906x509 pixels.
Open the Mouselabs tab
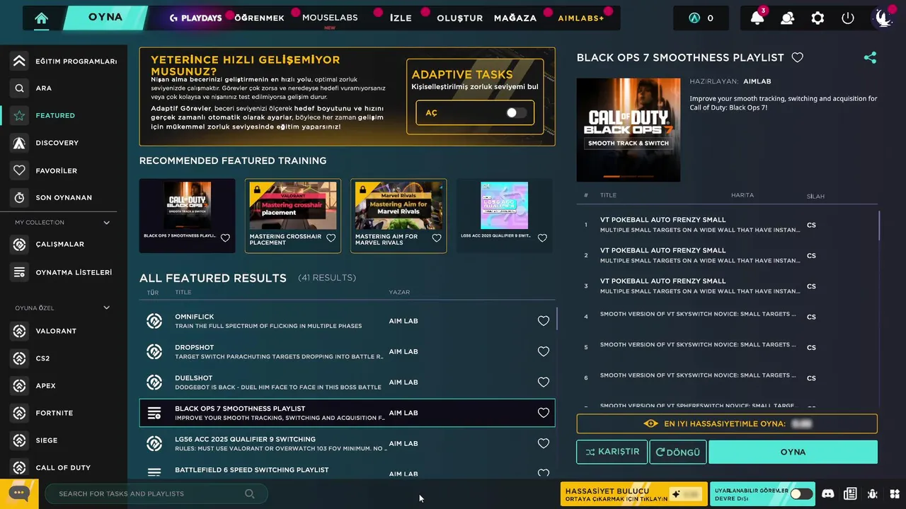coord(330,18)
